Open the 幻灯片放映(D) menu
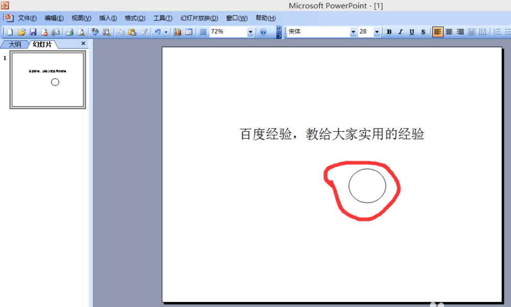511x307 pixels. (199, 18)
